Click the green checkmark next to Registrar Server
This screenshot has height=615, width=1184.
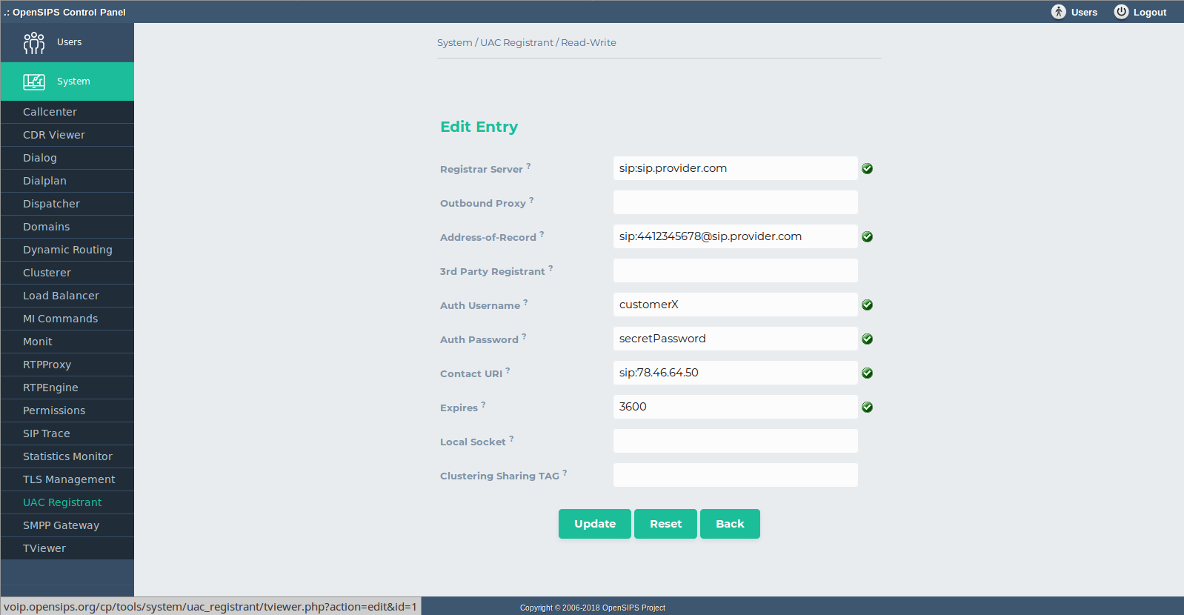click(868, 169)
